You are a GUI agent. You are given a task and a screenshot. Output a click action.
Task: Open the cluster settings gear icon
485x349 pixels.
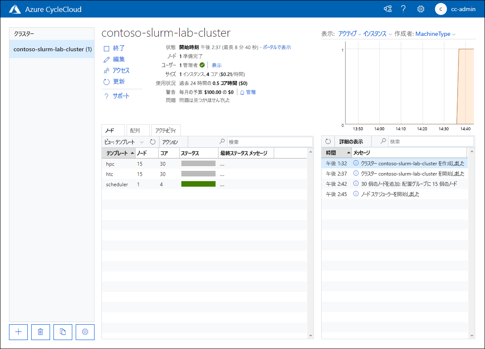pyautogui.click(x=85, y=332)
